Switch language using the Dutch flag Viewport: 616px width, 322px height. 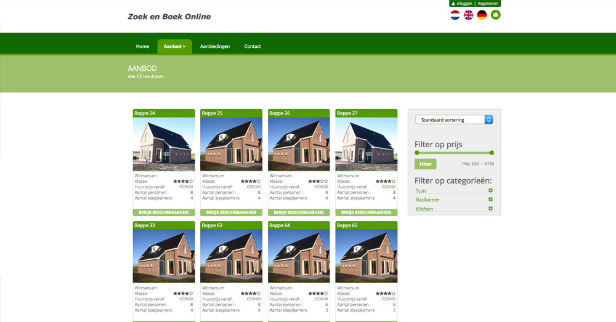[455, 15]
